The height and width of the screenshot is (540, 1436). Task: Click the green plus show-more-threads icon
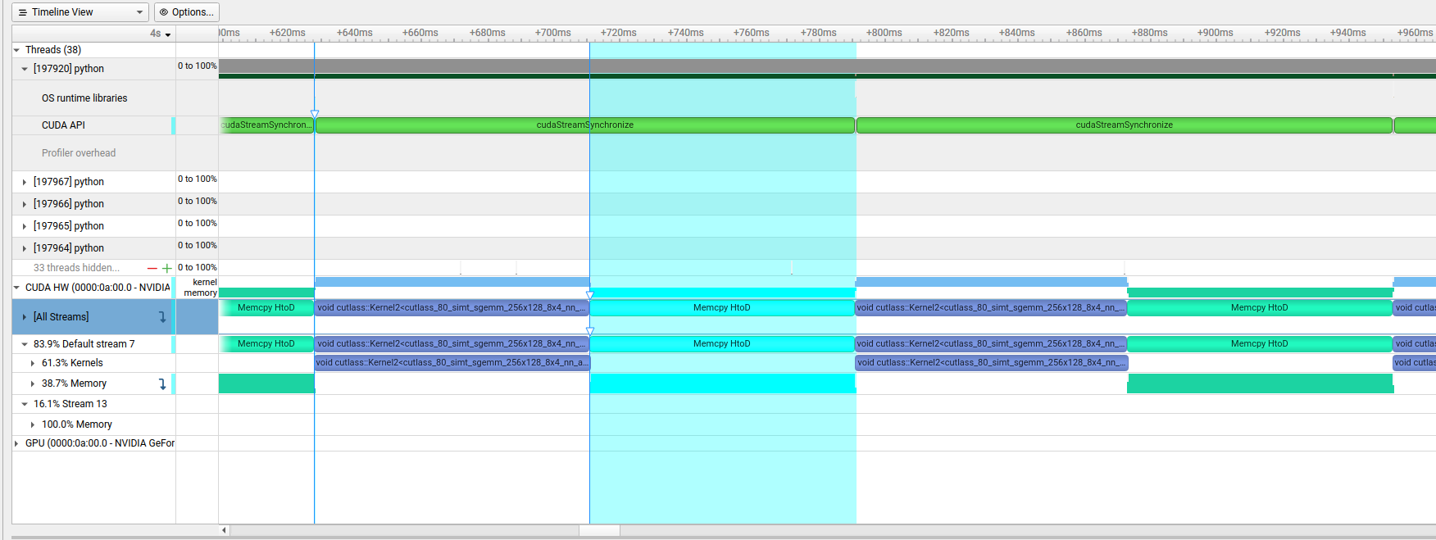coord(167,268)
